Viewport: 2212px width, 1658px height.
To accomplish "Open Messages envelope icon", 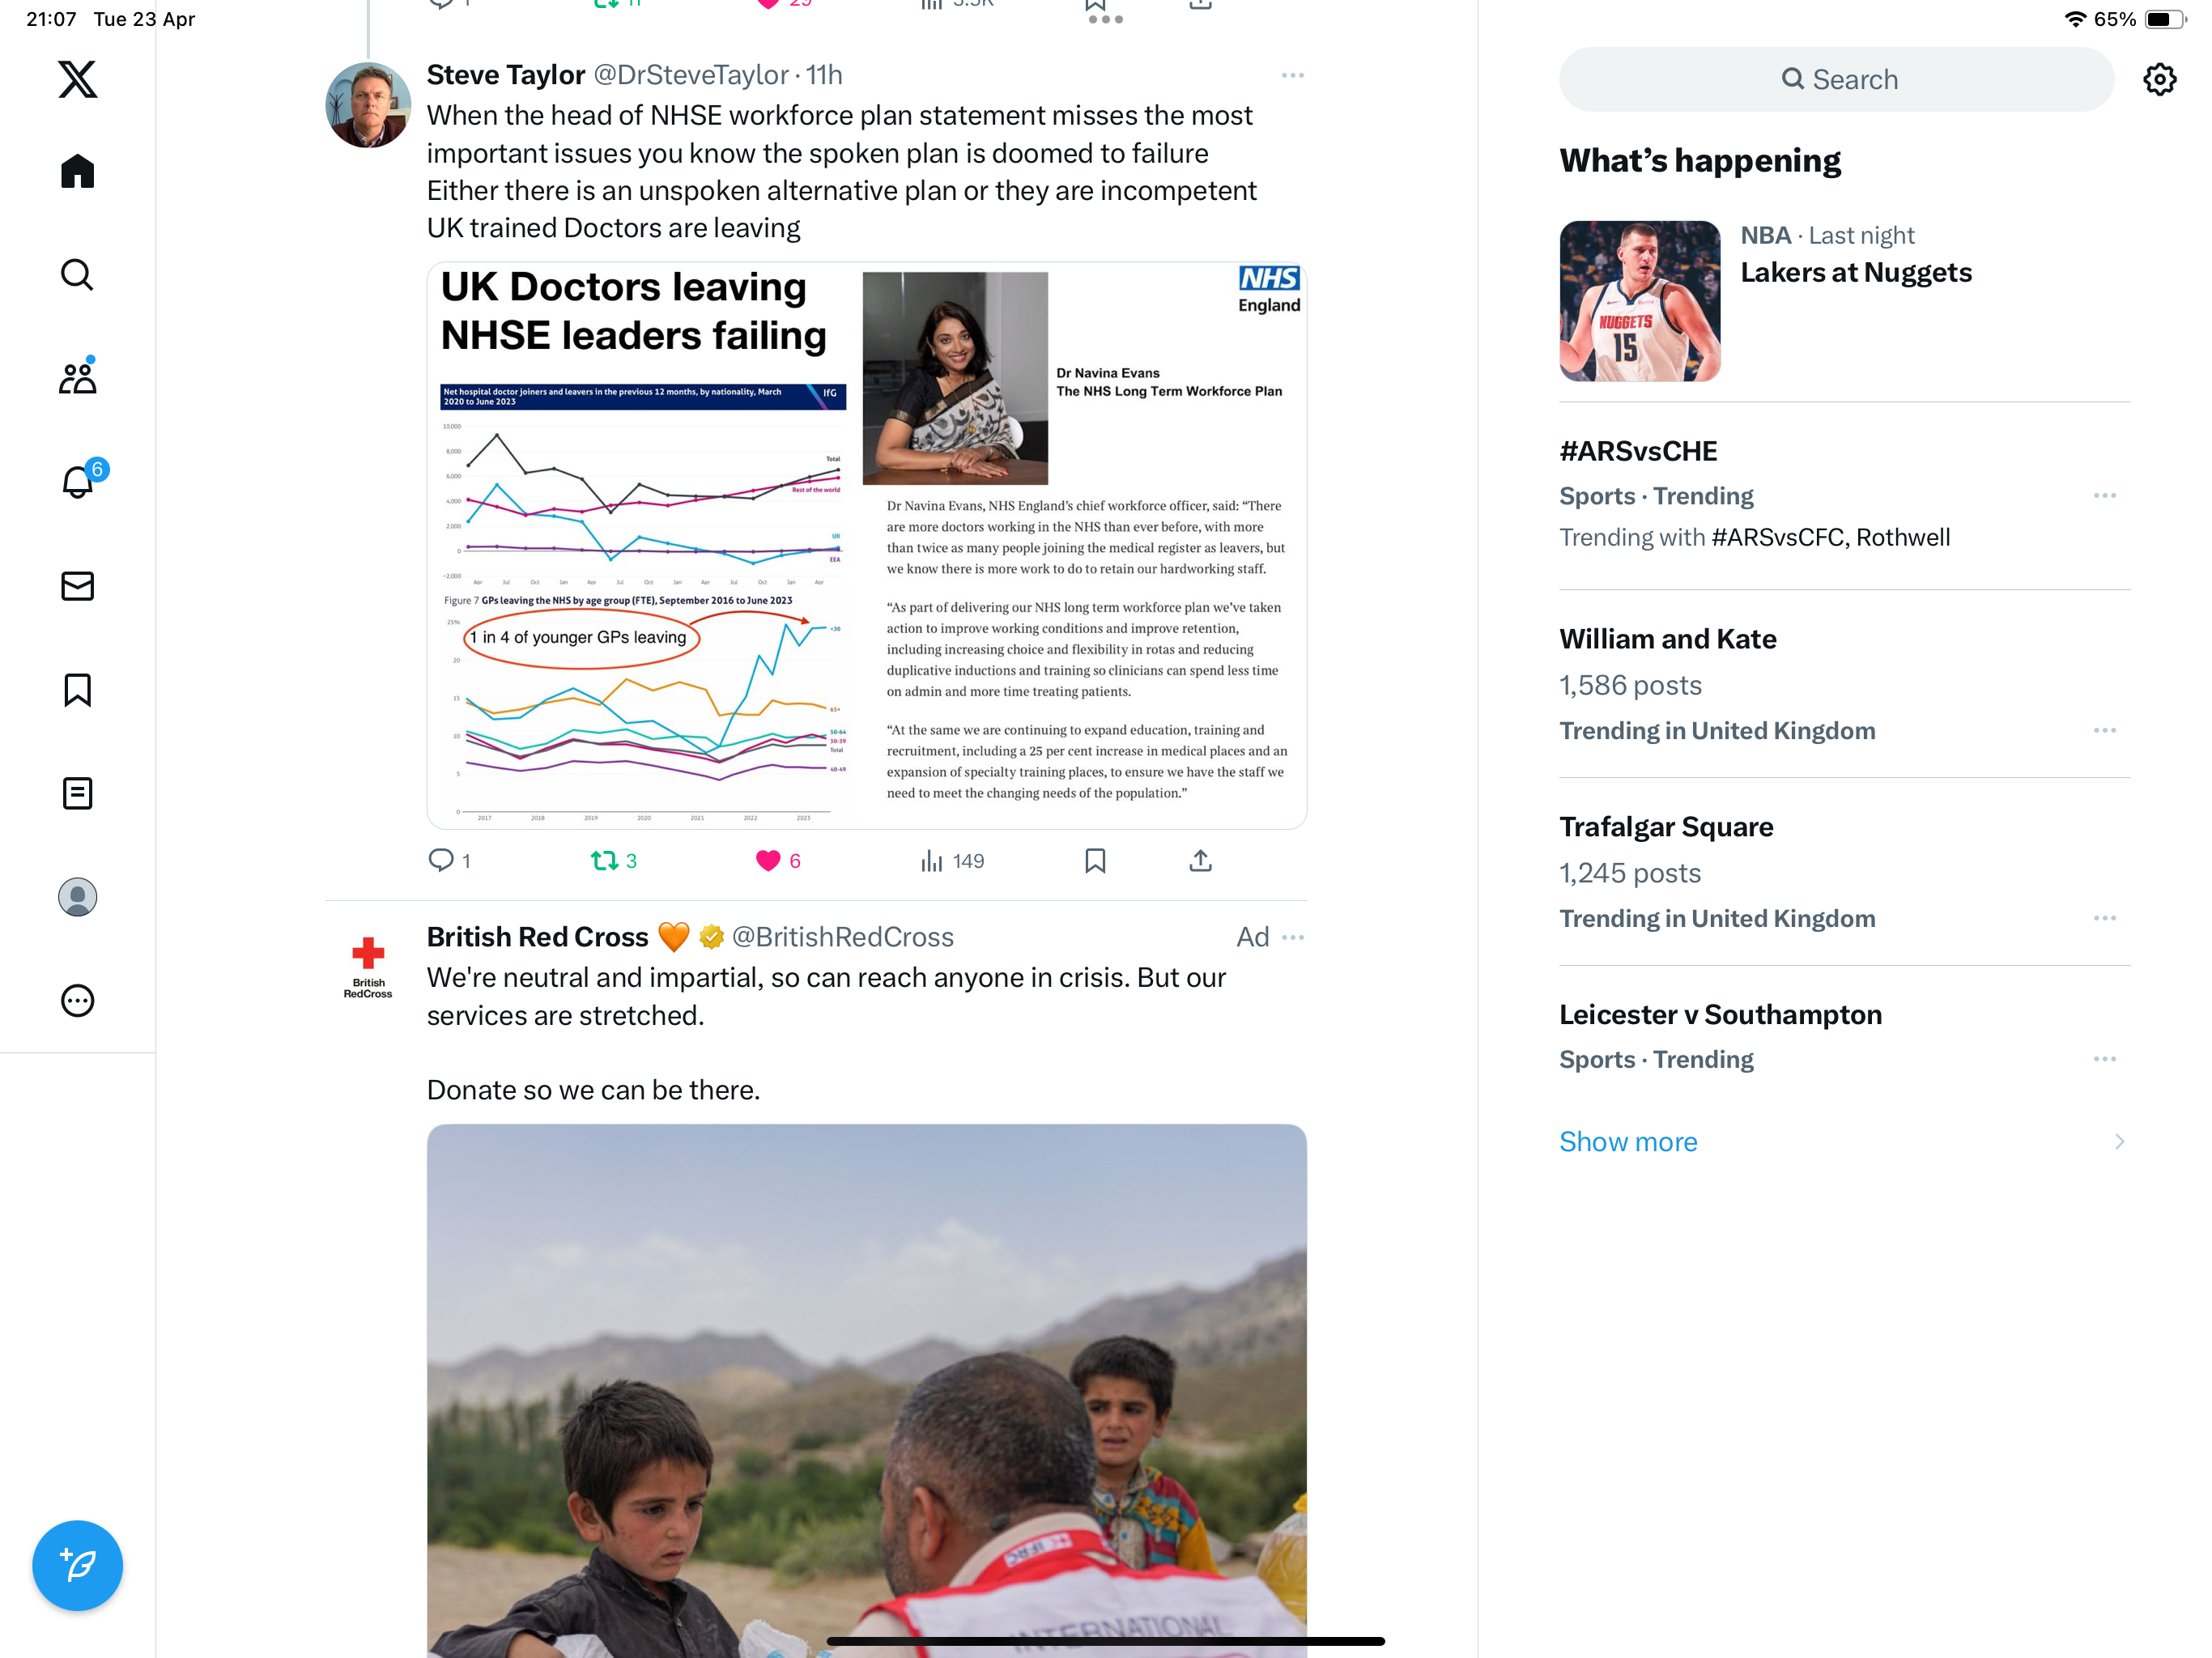I will point(77,586).
